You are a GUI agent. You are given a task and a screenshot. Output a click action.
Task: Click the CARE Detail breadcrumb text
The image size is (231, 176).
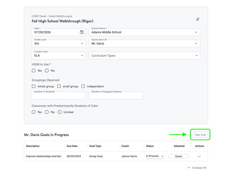point(52,16)
